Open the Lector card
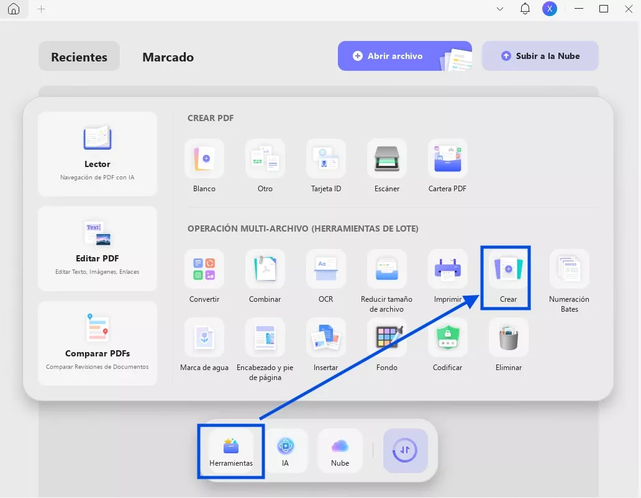 98,154
